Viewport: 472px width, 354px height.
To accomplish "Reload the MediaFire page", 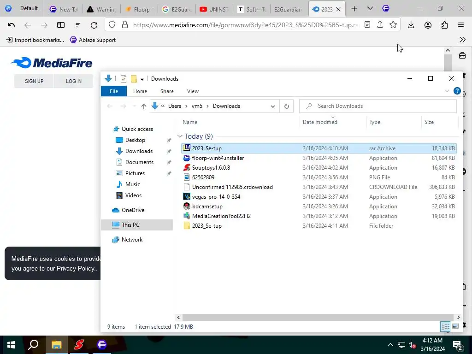I will [94, 25].
